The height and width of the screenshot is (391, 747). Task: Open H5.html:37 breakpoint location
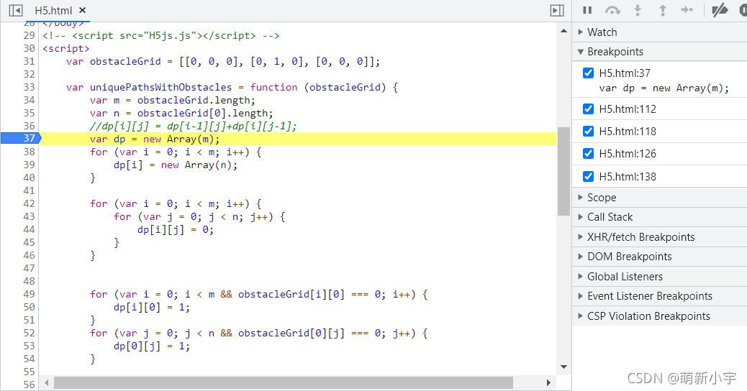(625, 73)
